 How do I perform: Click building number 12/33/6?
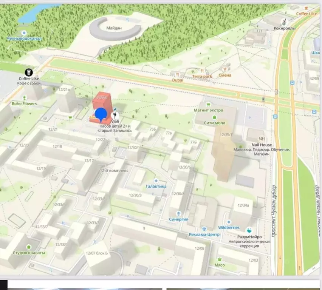[x=59, y=204]
